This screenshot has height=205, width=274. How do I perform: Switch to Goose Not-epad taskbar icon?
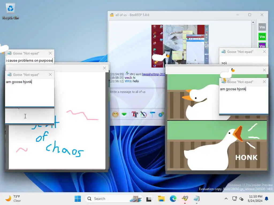pos(197,199)
